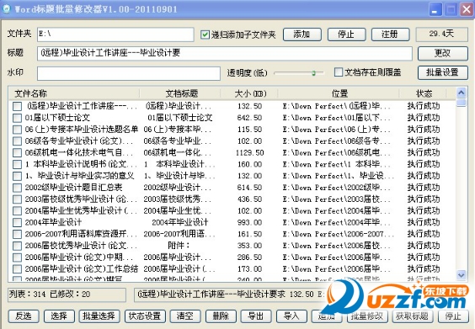Click the 状态 column header

(x=424, y=93)
